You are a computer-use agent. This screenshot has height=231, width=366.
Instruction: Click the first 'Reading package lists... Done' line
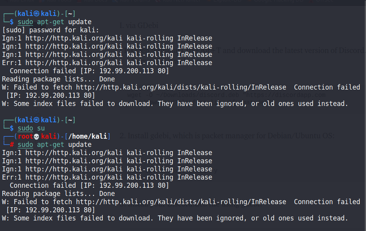(58, 79)
